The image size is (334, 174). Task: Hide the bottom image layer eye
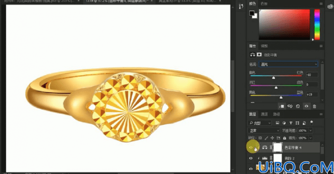(251, 169)
